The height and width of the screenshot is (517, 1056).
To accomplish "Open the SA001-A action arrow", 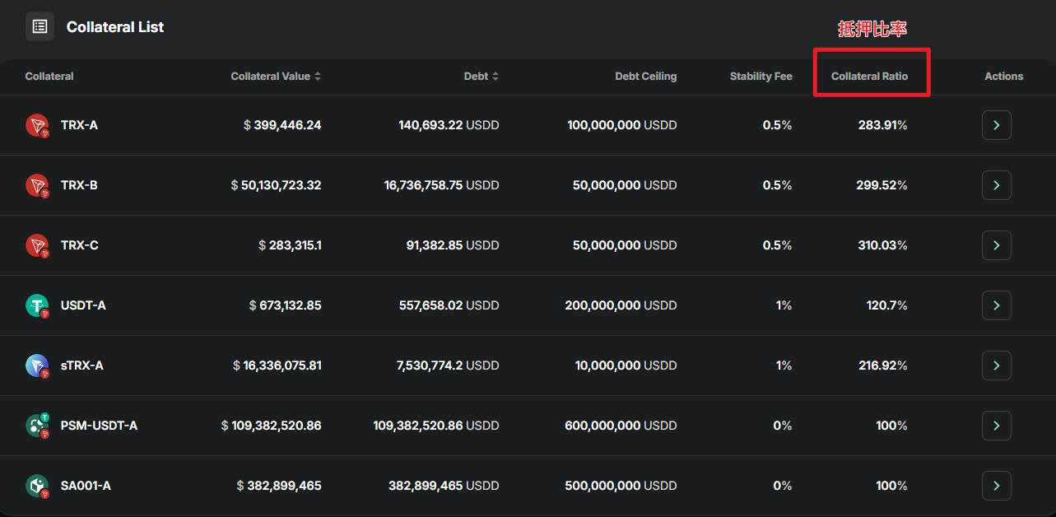I will (x=996, y=486).
